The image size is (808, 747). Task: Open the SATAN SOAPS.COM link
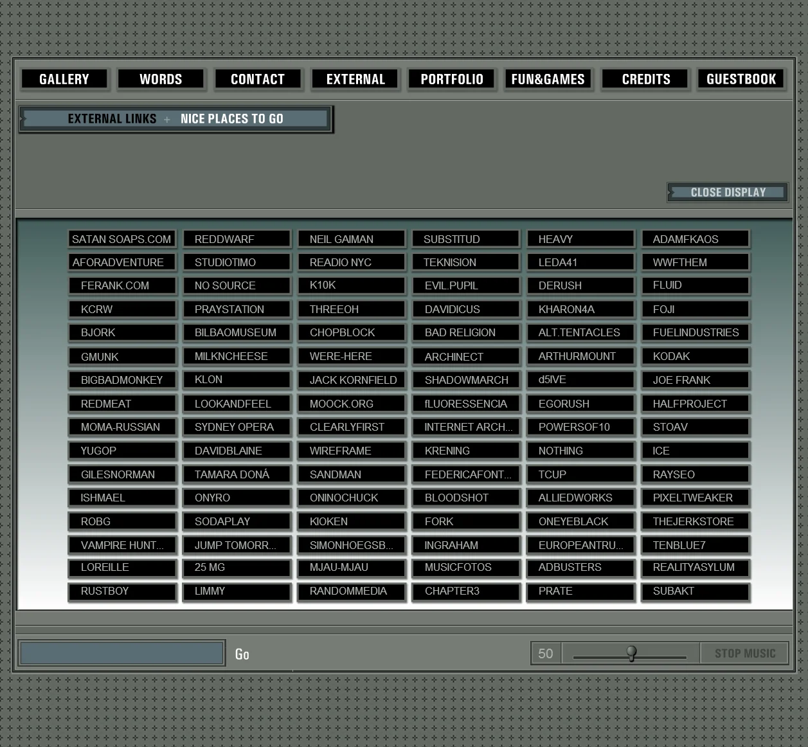point(122,239)
